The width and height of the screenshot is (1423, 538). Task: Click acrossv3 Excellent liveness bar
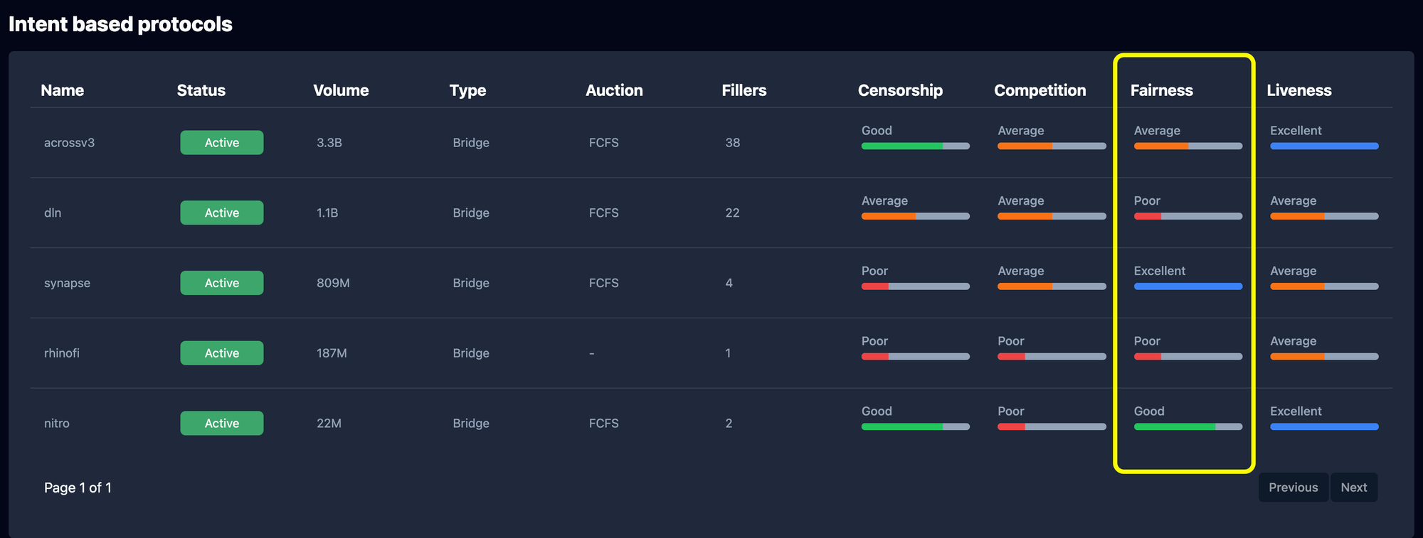1323,146
